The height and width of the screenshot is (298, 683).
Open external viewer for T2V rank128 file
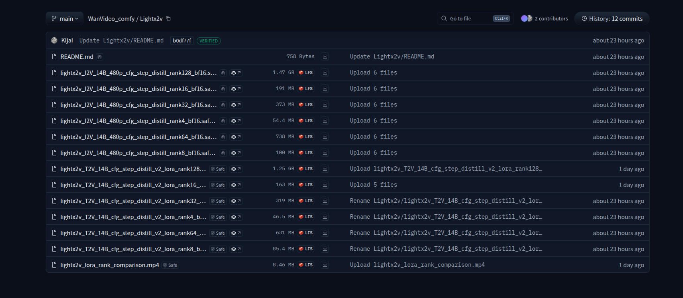pyautogui.click(x=236, y=169)
